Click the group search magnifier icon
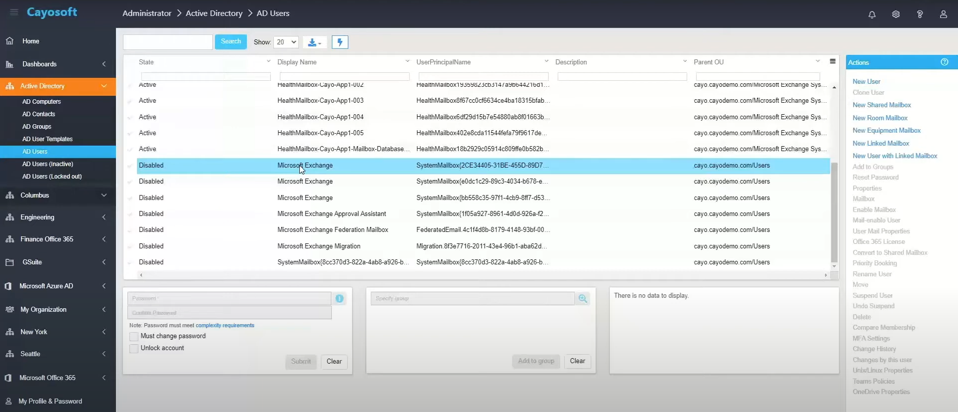This screenshot has height=412, width=958. coord(583,298)
